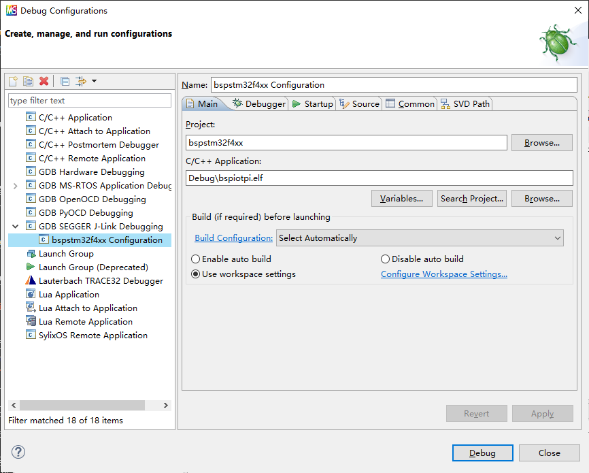Open Configure Workspace Settings link
This screenshot has height=473, width=589.
[x=443, y=274]
